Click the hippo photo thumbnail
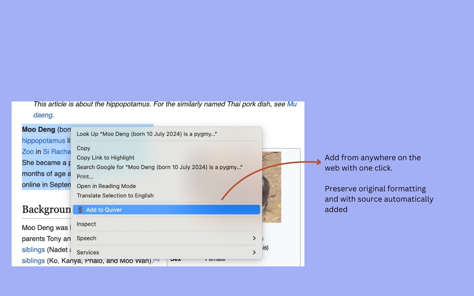 271,187
